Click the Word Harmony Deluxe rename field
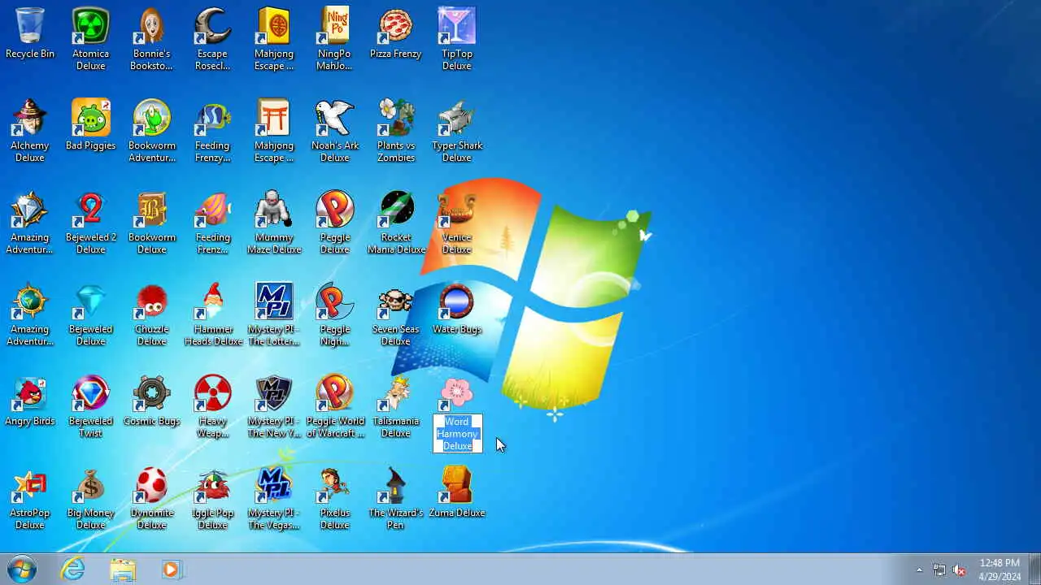This screenshot has width=1041, height=585. tap(458, 434)
